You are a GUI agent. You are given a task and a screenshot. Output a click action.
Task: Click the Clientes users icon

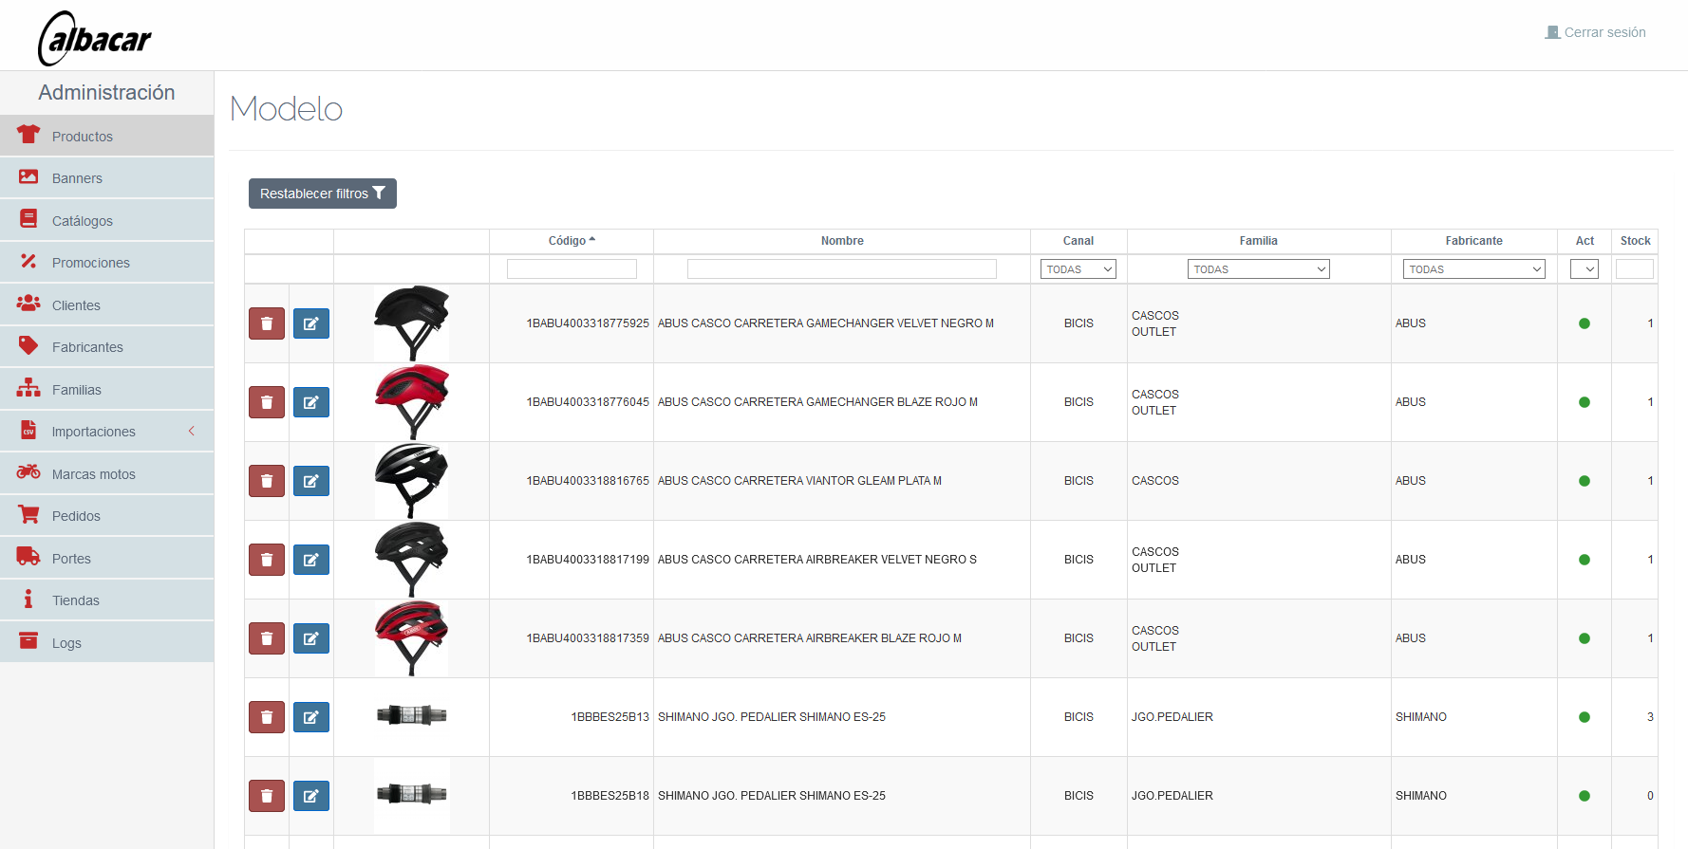(x=28, y=304)
